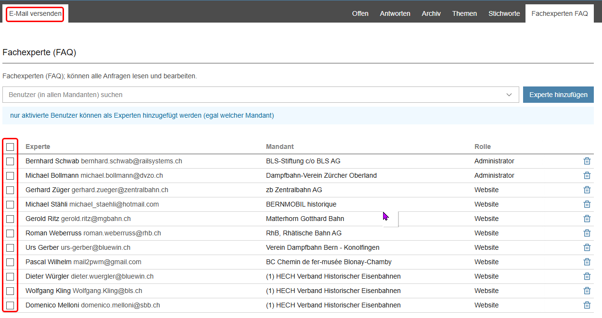Tick the checkbox for Wolfgang Kling
This screenshot has width=602, height=318.
tap(10, 291)
